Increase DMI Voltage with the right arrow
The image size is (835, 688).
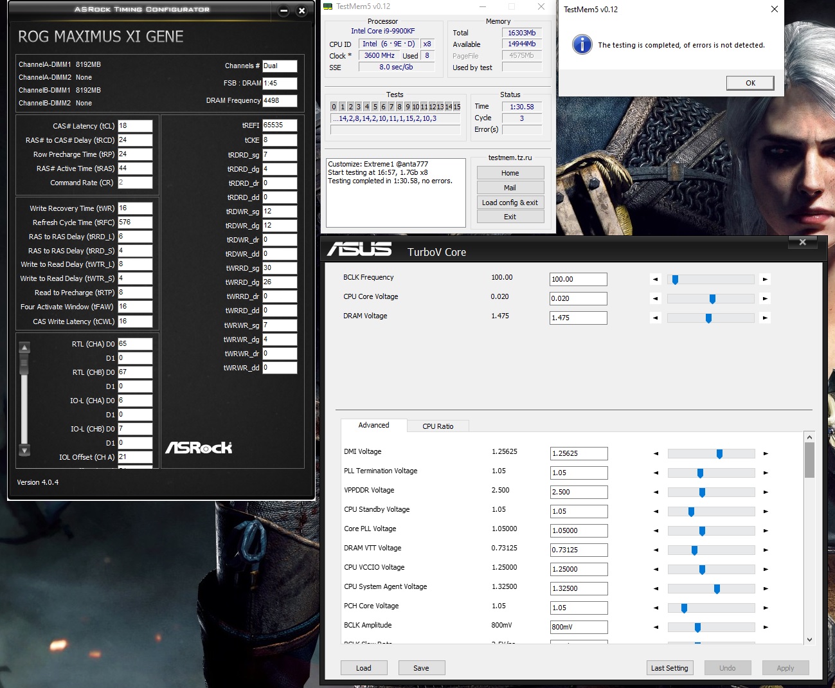pyautogui.click(x=766, y=453)
